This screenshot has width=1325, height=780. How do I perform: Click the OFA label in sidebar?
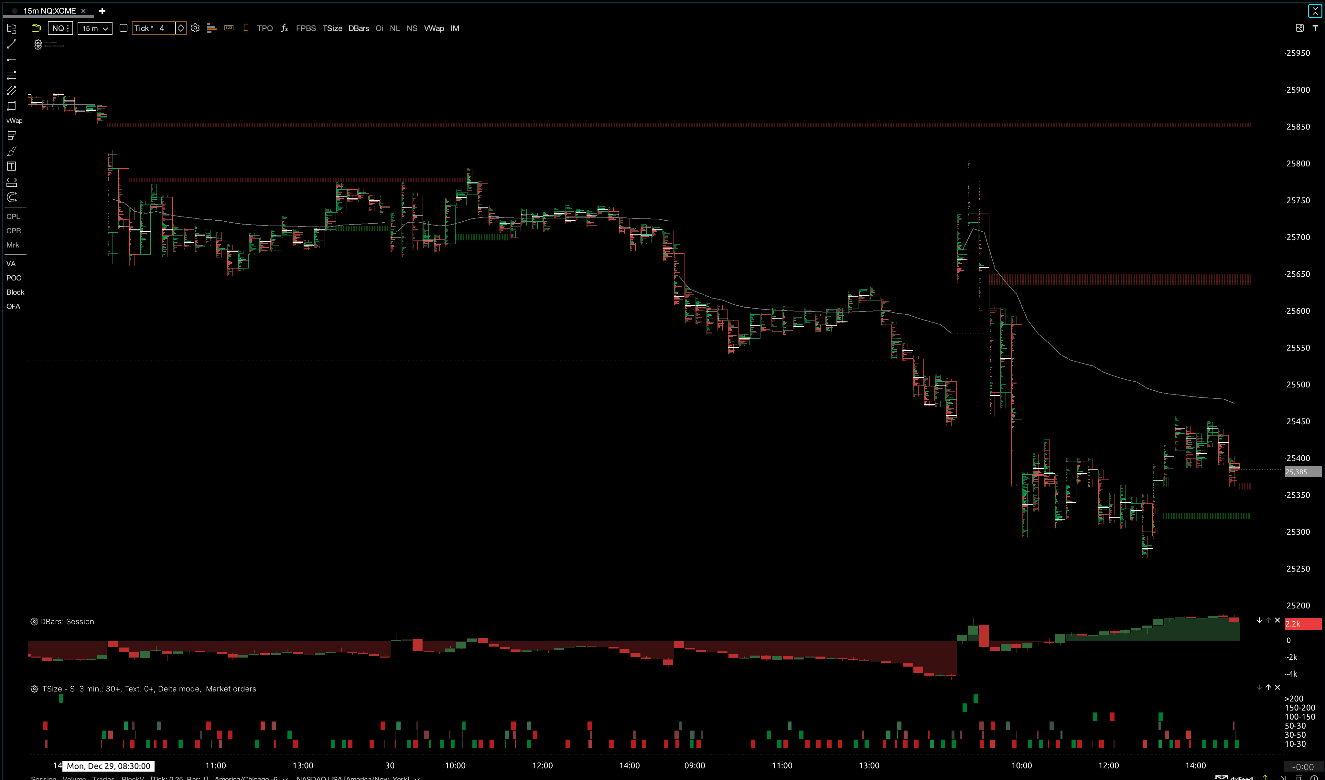tap(13, 306)
